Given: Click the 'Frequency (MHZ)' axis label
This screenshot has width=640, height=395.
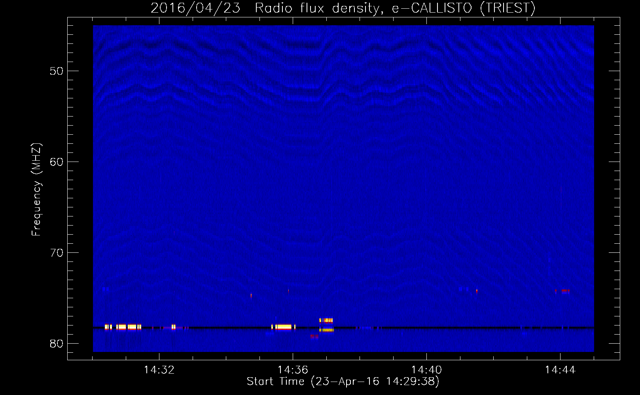Looking at the screenshot, I should (36, 190).
